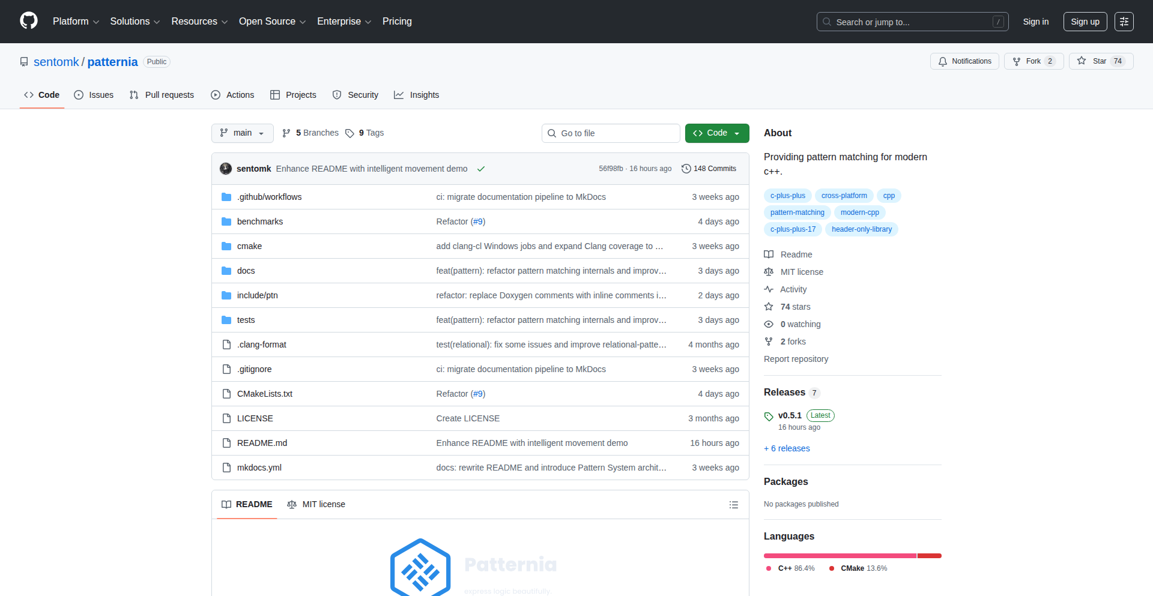
Task: Expand the Platform menu
Action: point(76,22)
